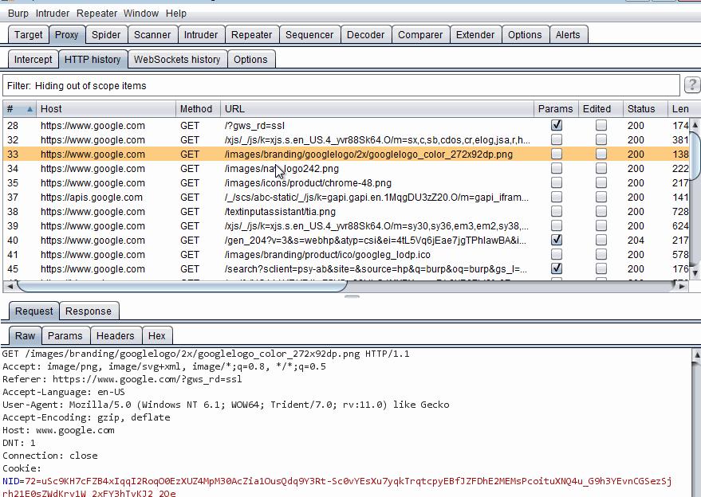Open the Burp menu
701x497 pixels.
(x=18, y=13)
